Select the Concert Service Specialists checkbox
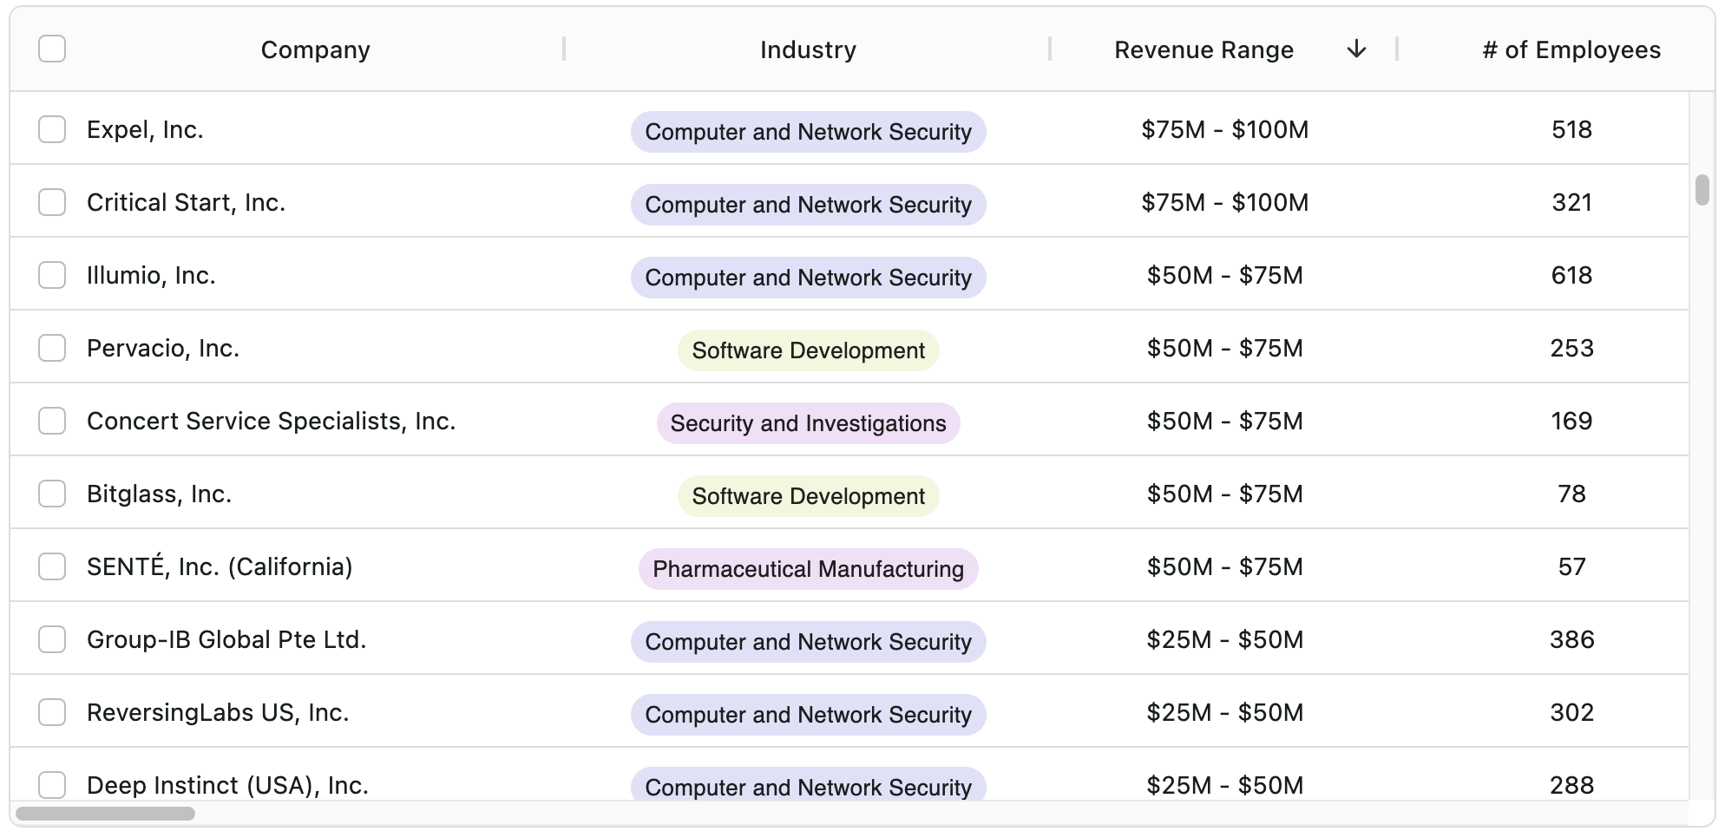1725x831 pixels. (52, 421)
